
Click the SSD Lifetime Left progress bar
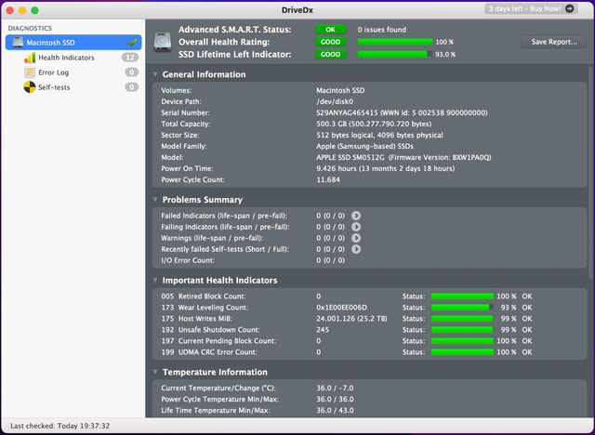[x=394, y=55]
